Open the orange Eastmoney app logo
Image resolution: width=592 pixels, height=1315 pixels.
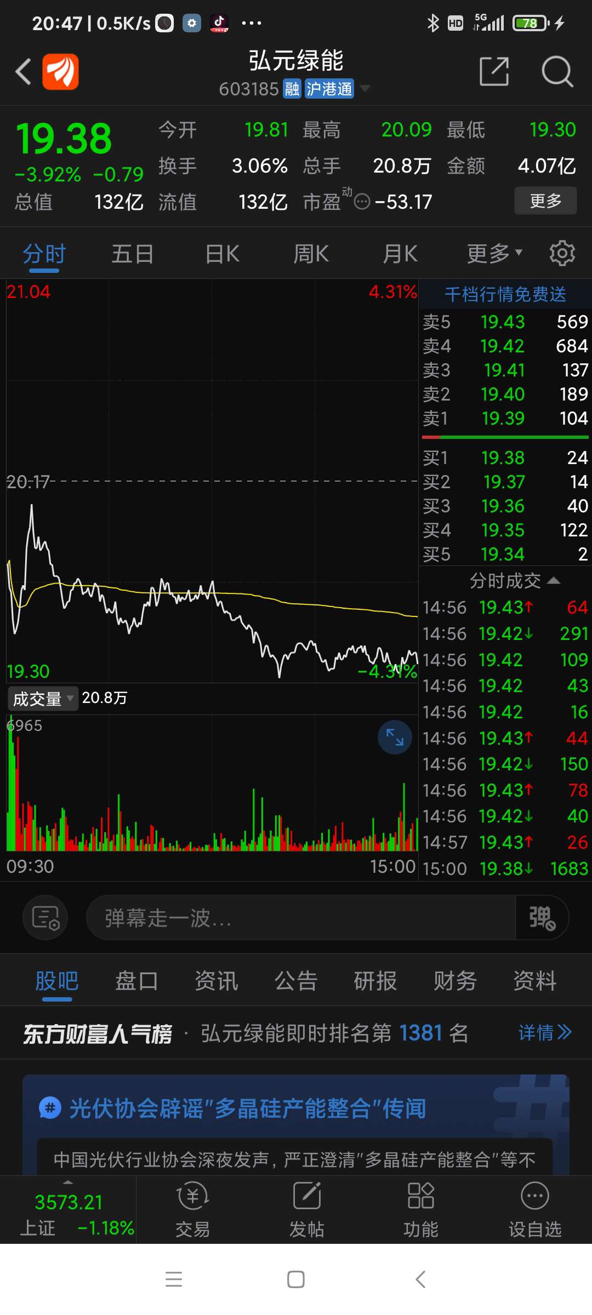tap(61, 72)
